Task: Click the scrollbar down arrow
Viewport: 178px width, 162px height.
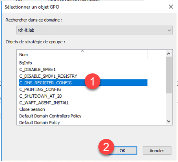Action: pos(169,121)
